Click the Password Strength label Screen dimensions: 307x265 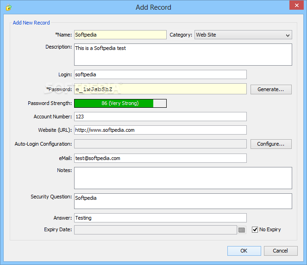click(x=50, y=103)
